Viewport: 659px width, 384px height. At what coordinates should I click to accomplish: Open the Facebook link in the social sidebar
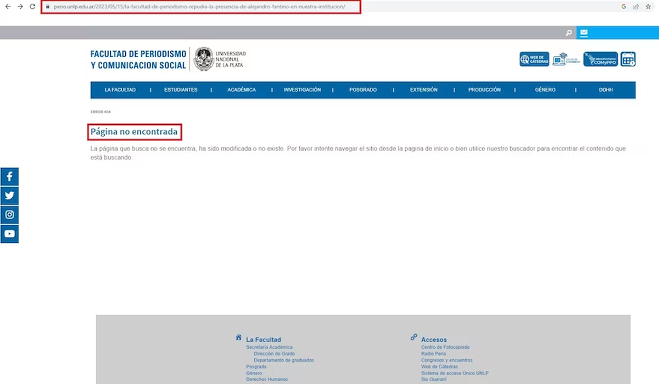9,177
